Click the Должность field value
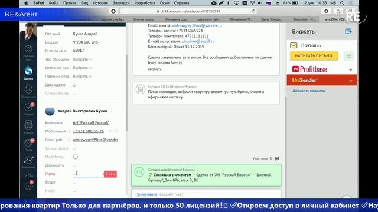 tap(95, 165)
